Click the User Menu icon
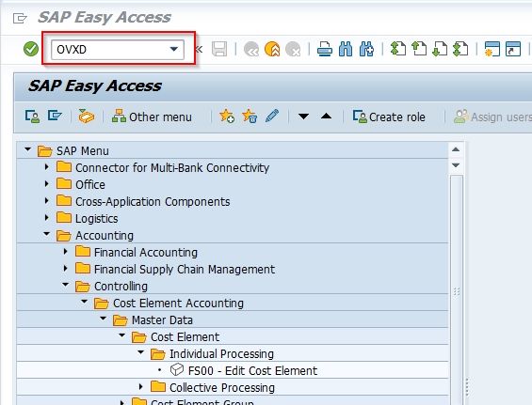532x405 pixels. coord(33,117)
